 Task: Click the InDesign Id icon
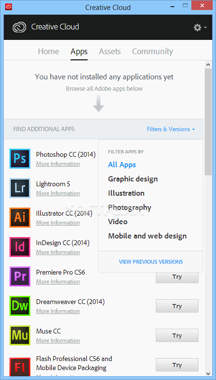[20, 247]
